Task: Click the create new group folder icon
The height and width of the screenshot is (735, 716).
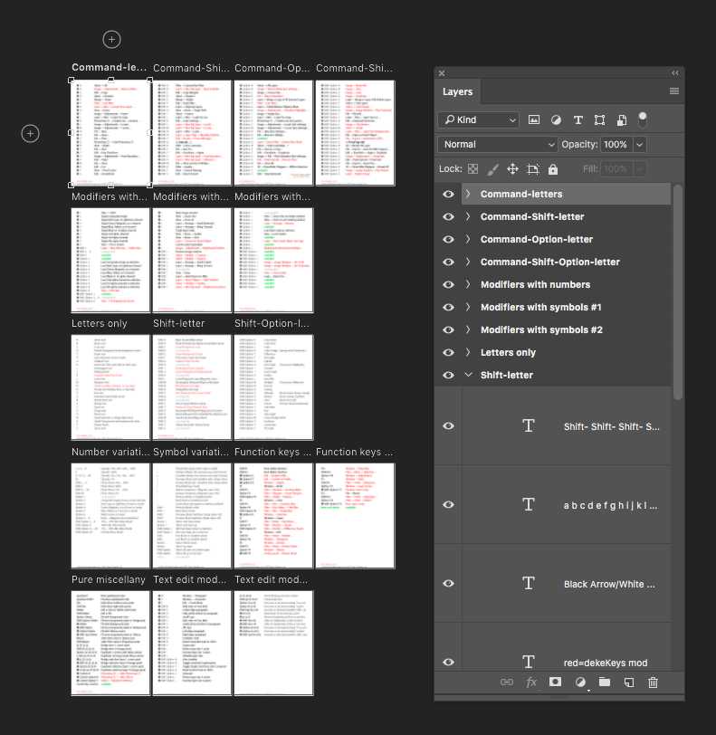Action: (604, 682)
